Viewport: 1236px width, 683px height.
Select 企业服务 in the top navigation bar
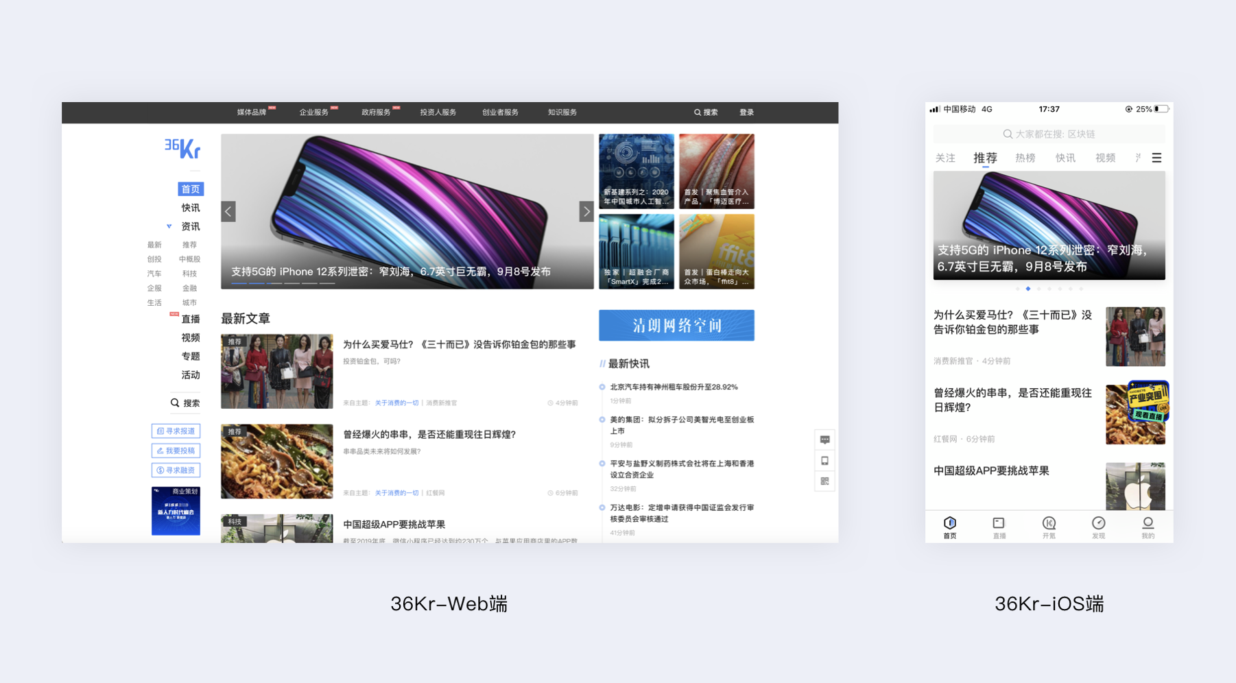click(x=314, y=112)
